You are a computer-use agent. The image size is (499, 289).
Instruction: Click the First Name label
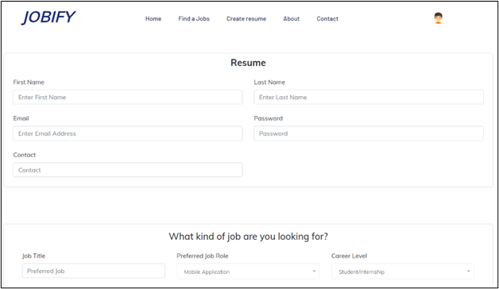pyautogui.click(x=29, y=82)
